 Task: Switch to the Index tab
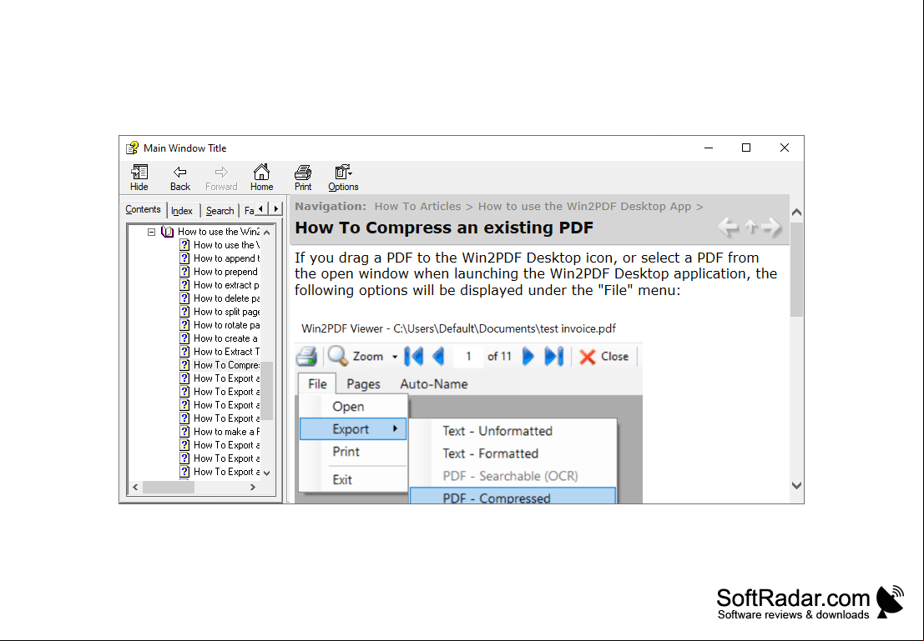coord(182,211)
